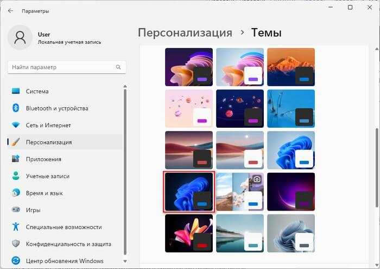380x269 pixels.
Task: Click the Персонализация brush icon
Action: [x=16, y=142]
